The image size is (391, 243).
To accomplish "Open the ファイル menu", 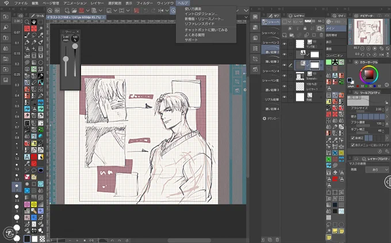I will pyautogui.click(x=21, y=3).
